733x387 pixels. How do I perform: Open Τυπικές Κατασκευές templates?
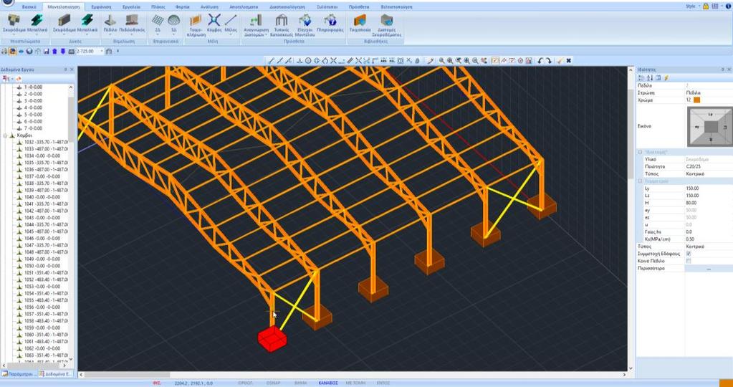click(282, 25)
